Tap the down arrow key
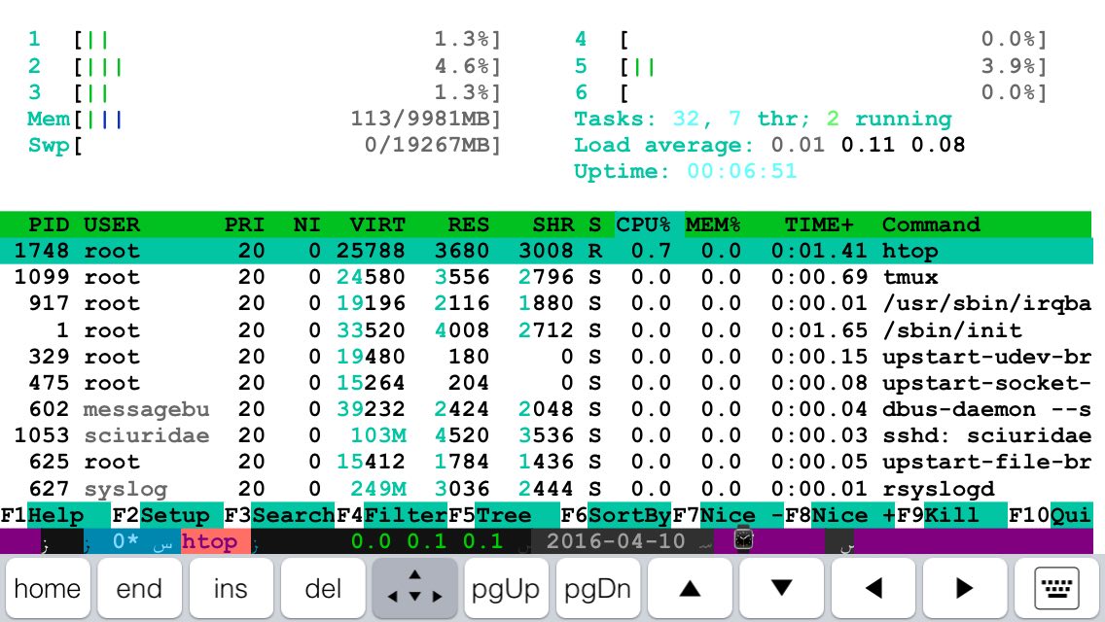Image resolution: width=1105 pixels, height=622 pixels. 781,588
